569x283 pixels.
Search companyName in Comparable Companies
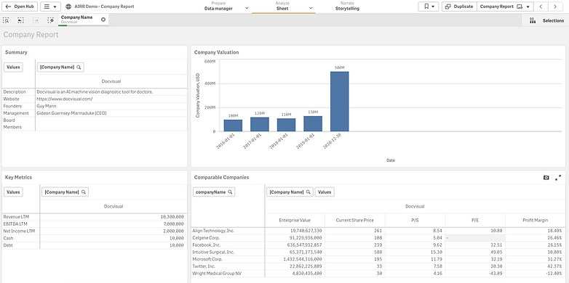point(214,192)
